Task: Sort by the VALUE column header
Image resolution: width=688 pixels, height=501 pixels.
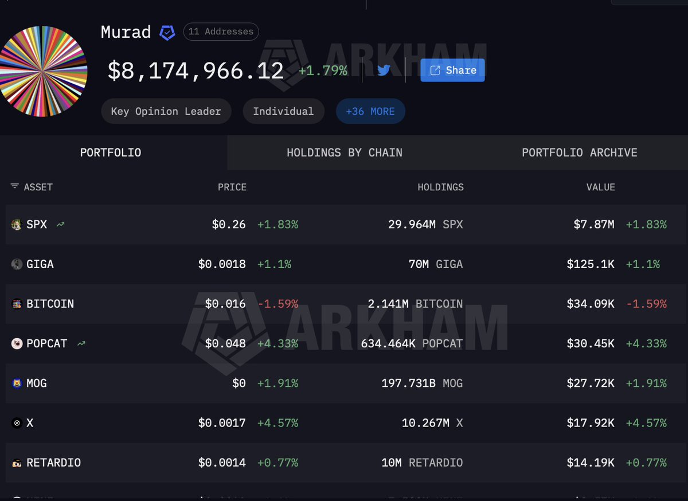Action: click(x=600, y=187)
